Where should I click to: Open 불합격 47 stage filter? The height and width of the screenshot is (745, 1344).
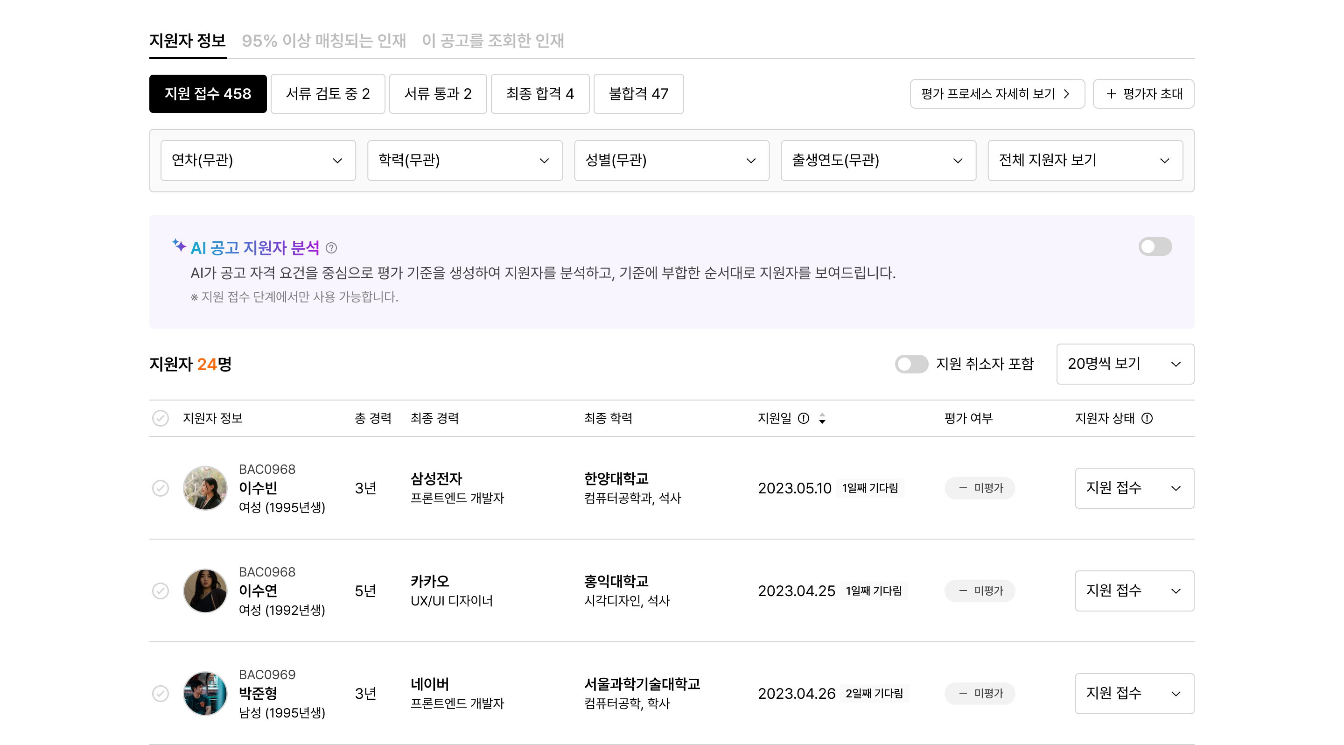point(638,94)
